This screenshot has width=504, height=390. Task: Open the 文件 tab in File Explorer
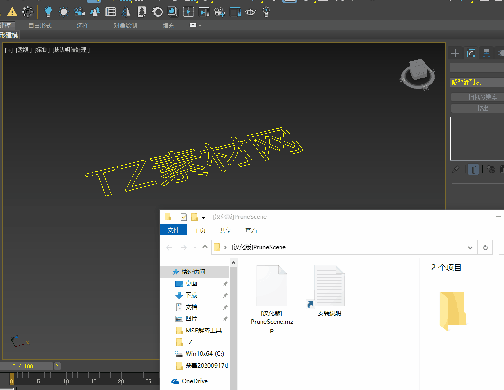(x=173, y=230)
